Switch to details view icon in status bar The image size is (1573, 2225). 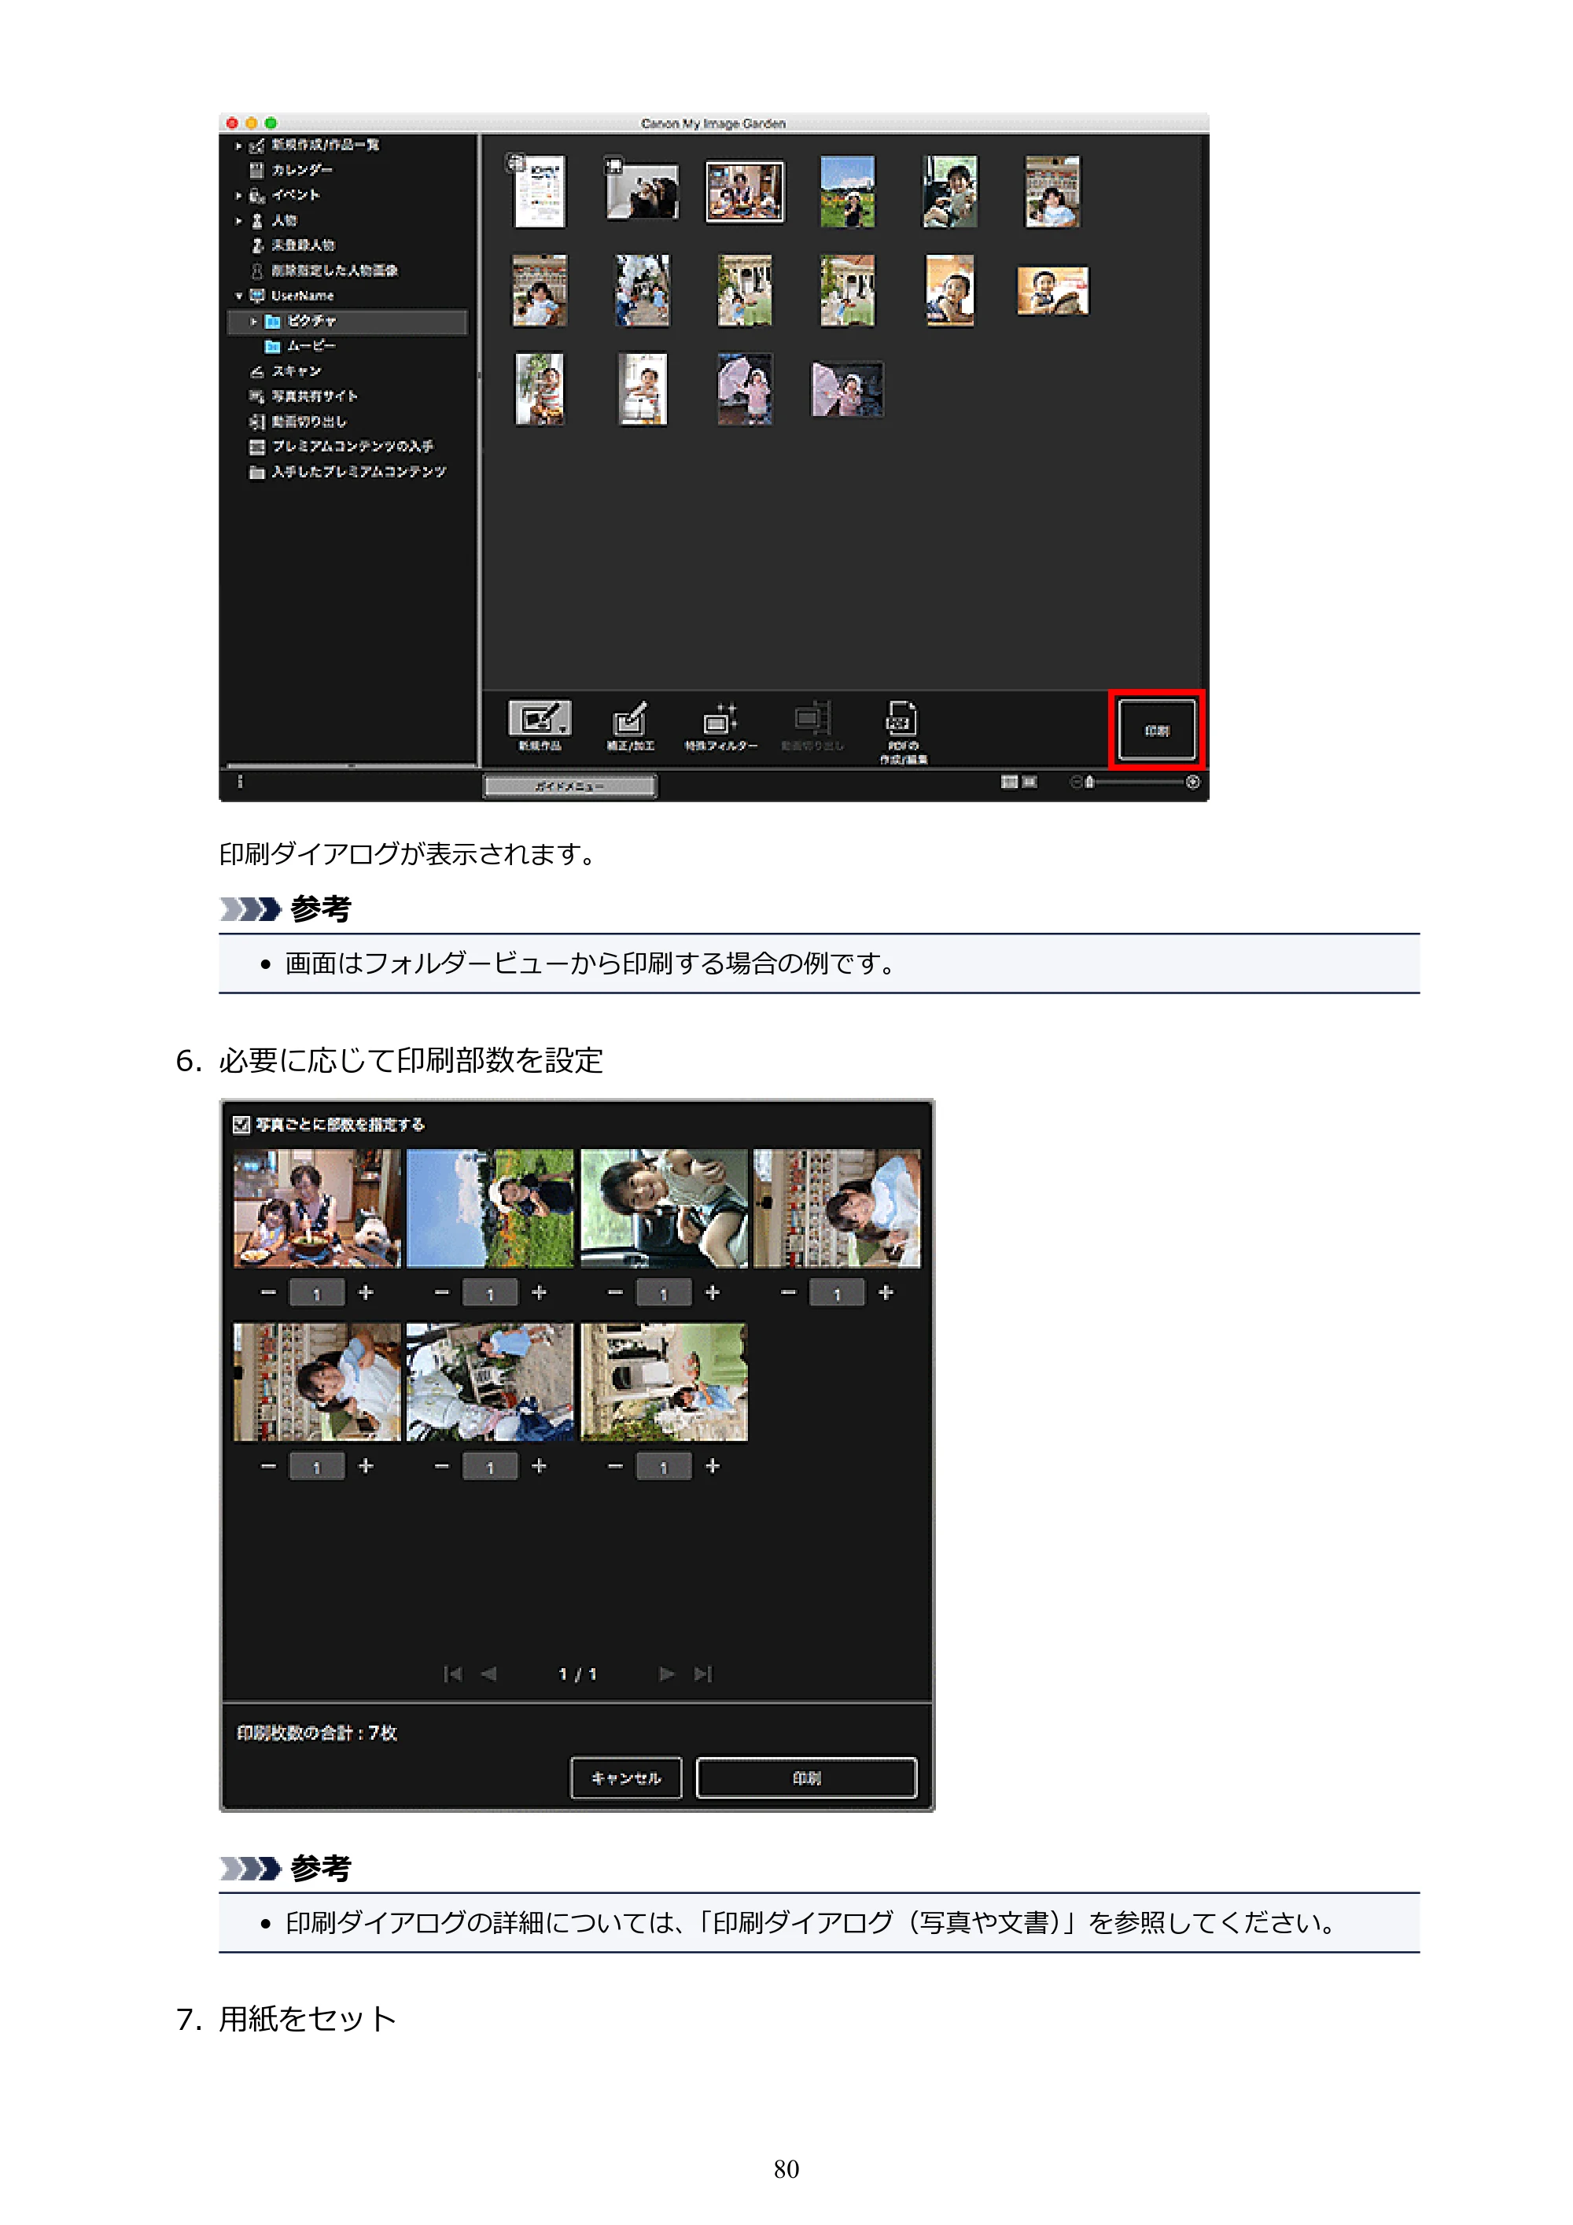[1030, 782]
